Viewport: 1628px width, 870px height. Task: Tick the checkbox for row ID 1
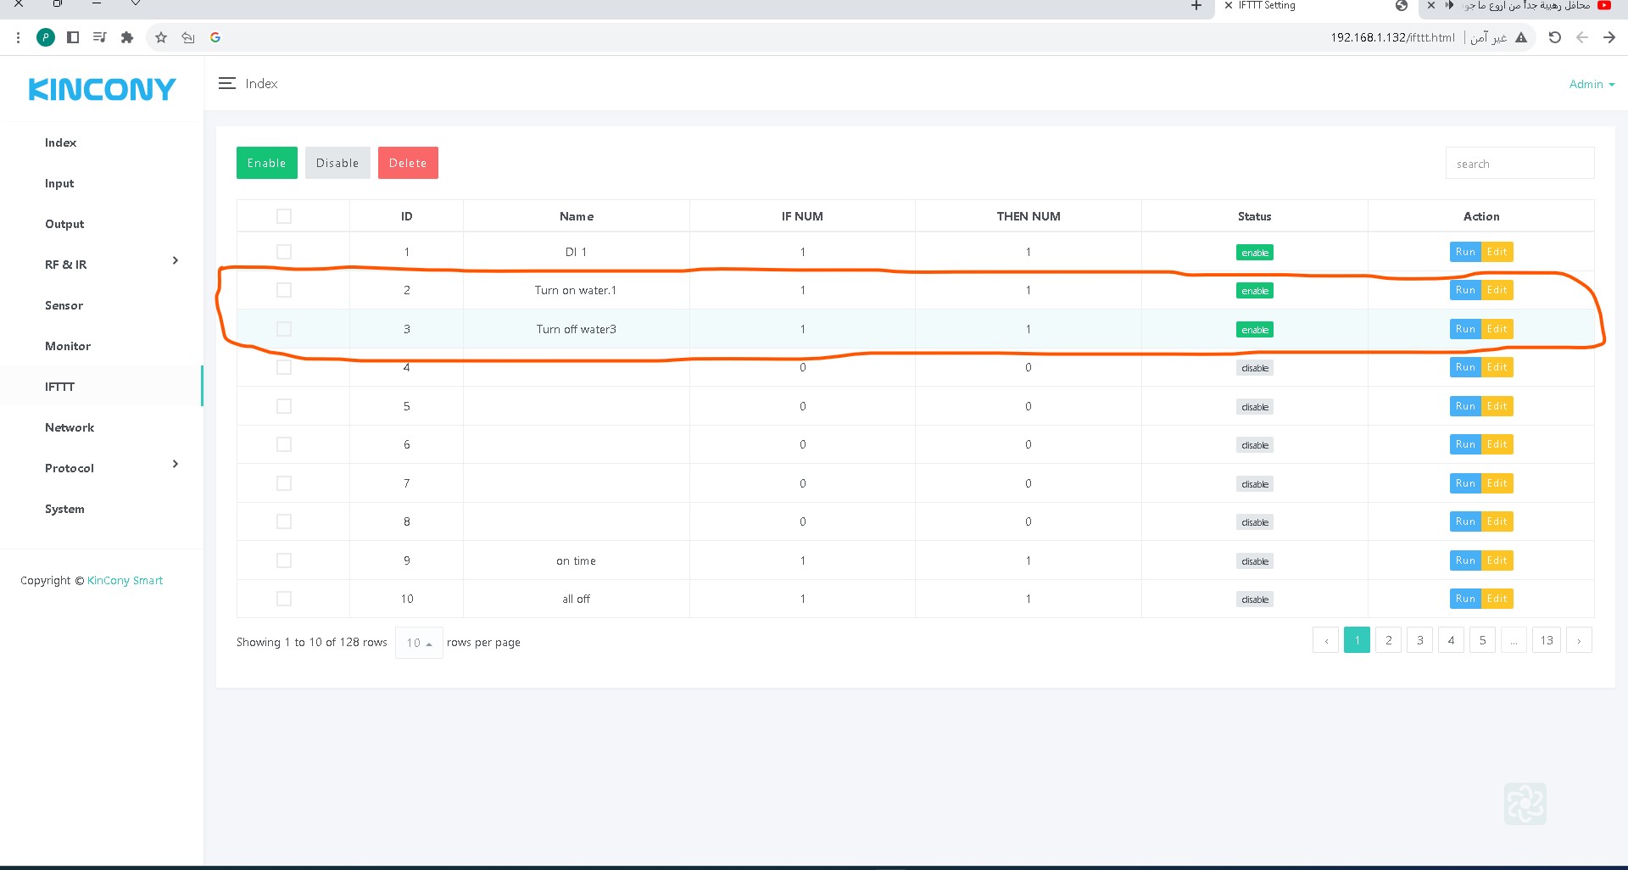point(284,252)
